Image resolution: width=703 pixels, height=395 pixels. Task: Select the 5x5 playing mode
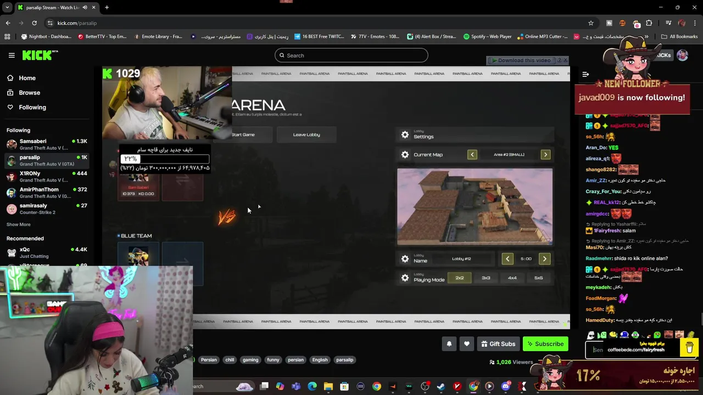(539, 278)
